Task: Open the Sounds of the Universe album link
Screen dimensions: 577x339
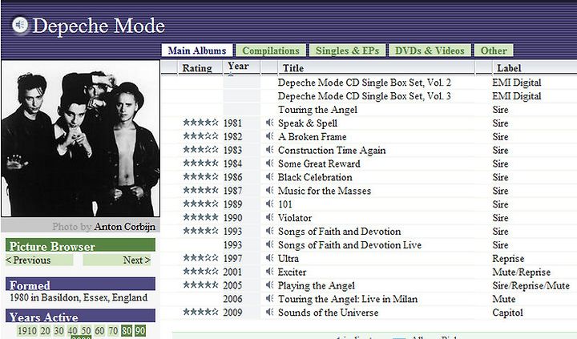Action: coord(328,313)
